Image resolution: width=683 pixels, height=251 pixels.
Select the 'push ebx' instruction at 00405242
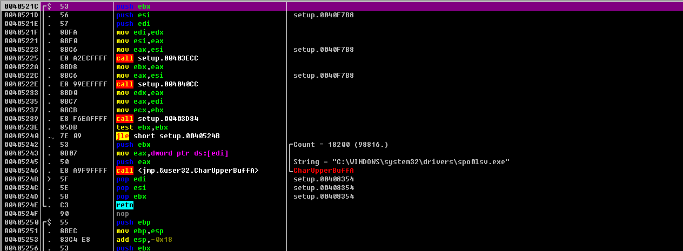133,145
